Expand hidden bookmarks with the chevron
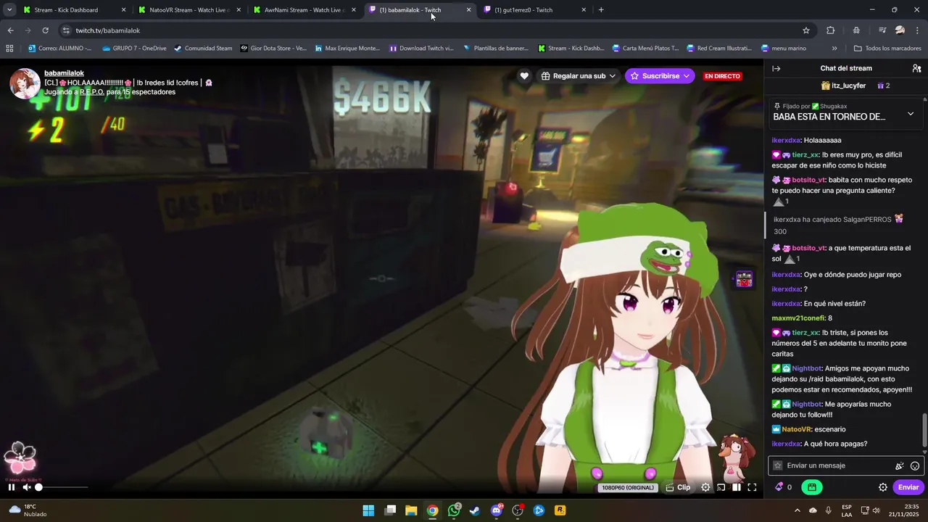 click(x=834, y=49)
